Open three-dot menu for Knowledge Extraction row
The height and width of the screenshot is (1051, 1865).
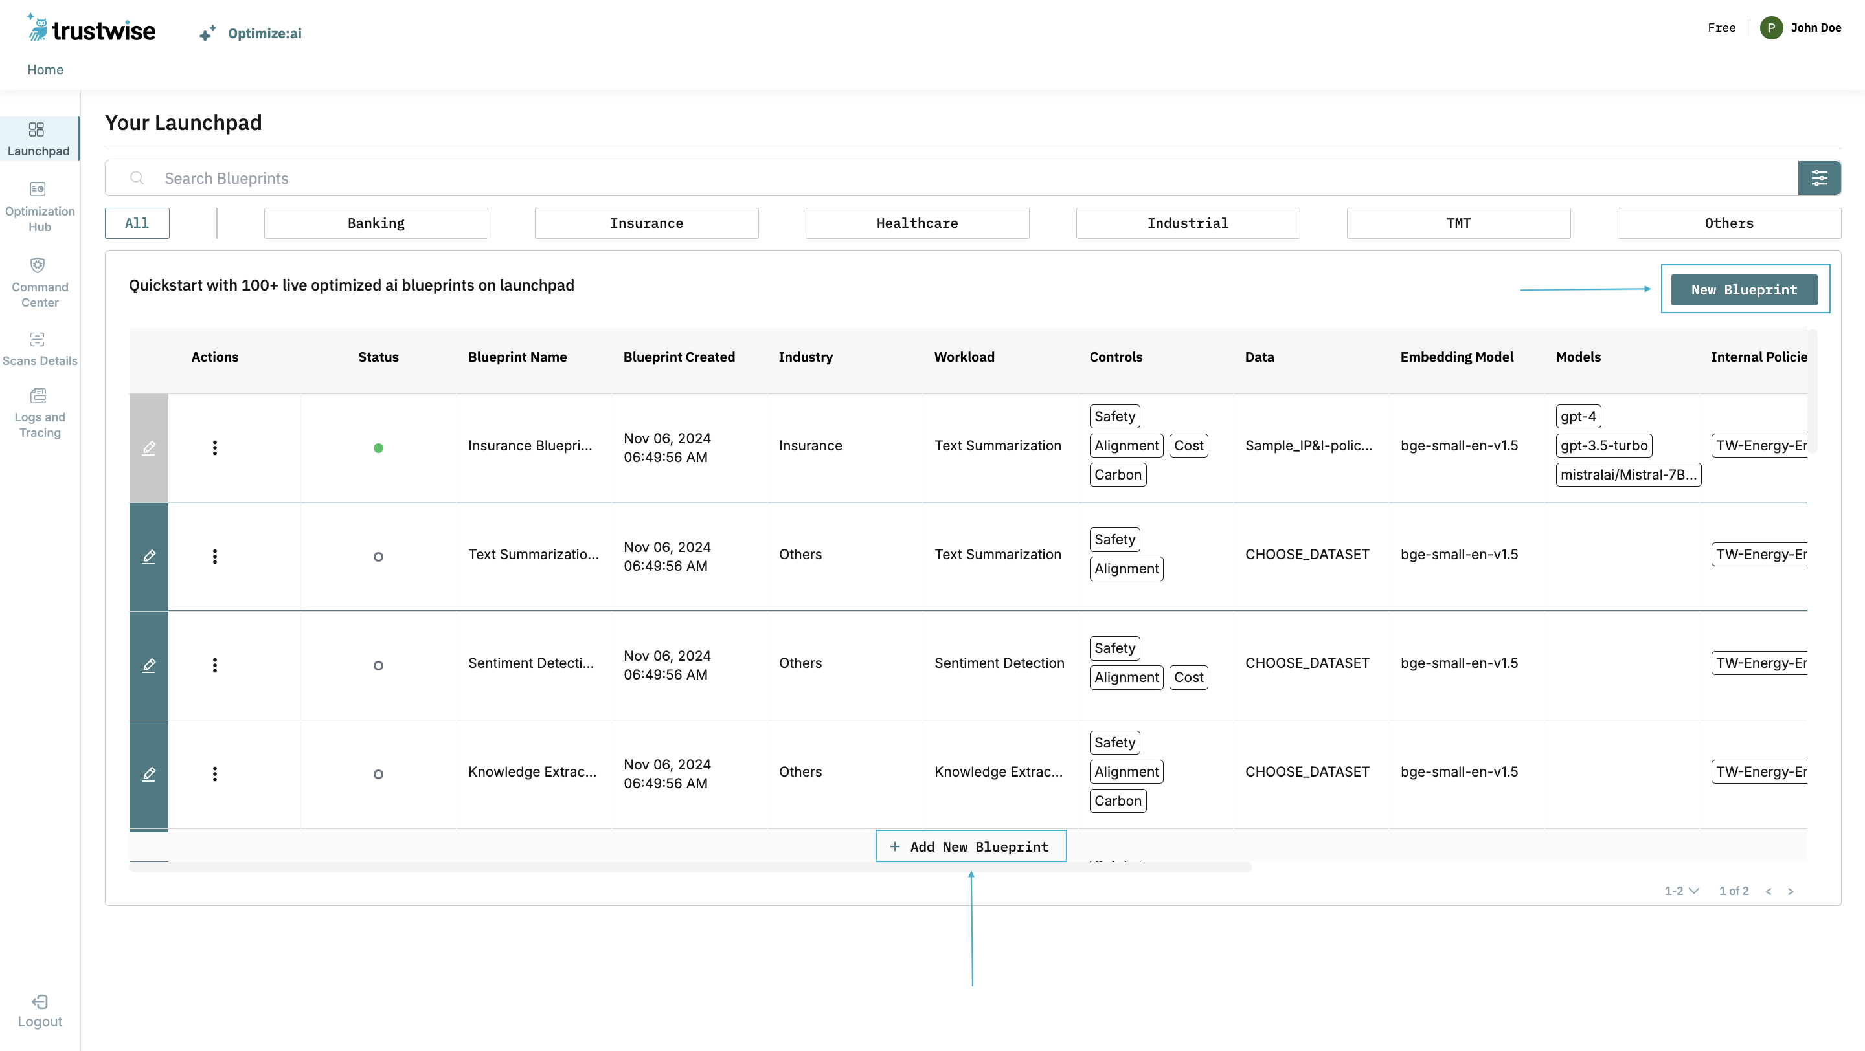coord(214,774)
